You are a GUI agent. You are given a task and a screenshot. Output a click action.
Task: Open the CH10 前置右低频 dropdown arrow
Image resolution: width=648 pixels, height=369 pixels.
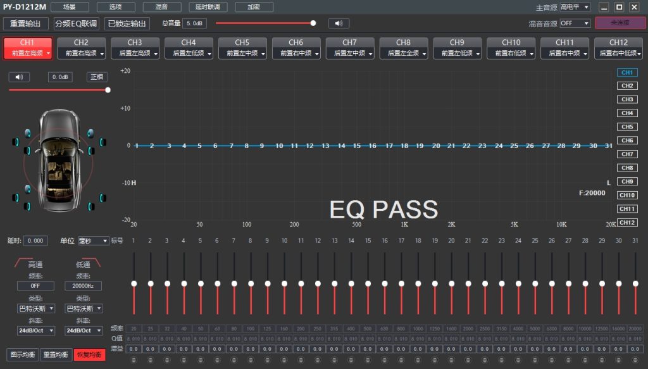pos(532,54)
